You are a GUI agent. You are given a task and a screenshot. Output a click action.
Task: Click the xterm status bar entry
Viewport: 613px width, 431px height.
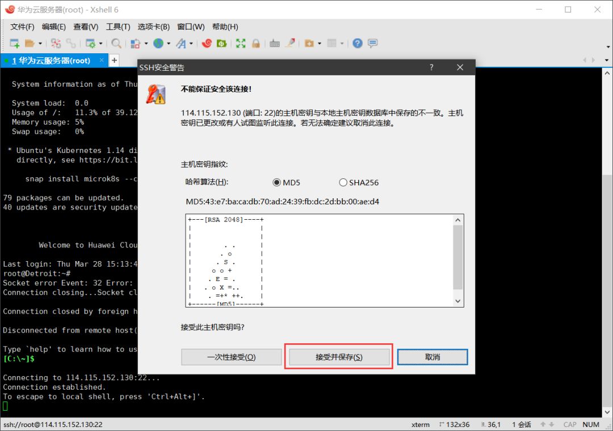tap(420, 424)
